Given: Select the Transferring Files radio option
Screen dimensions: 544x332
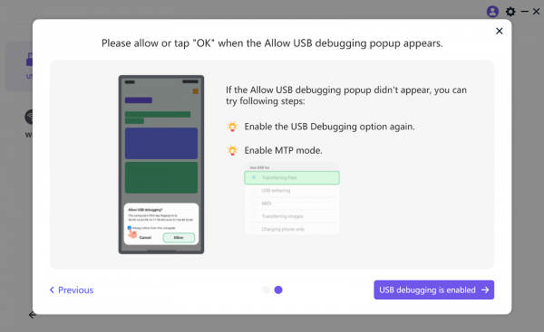Looking at the screenshot, I should pyautogui.click(x=292, y=177).
